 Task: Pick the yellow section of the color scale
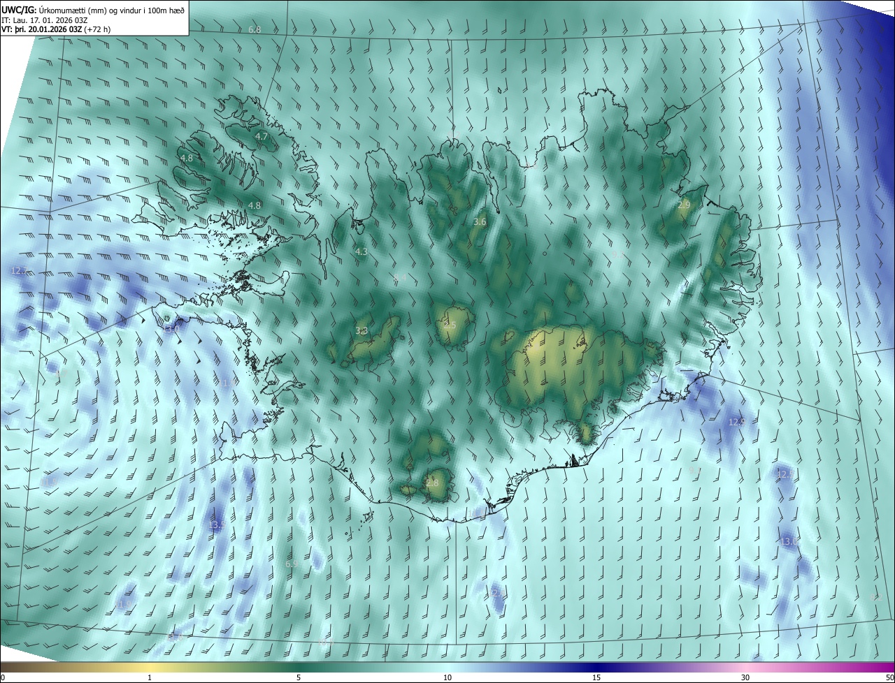coord(150,668)
